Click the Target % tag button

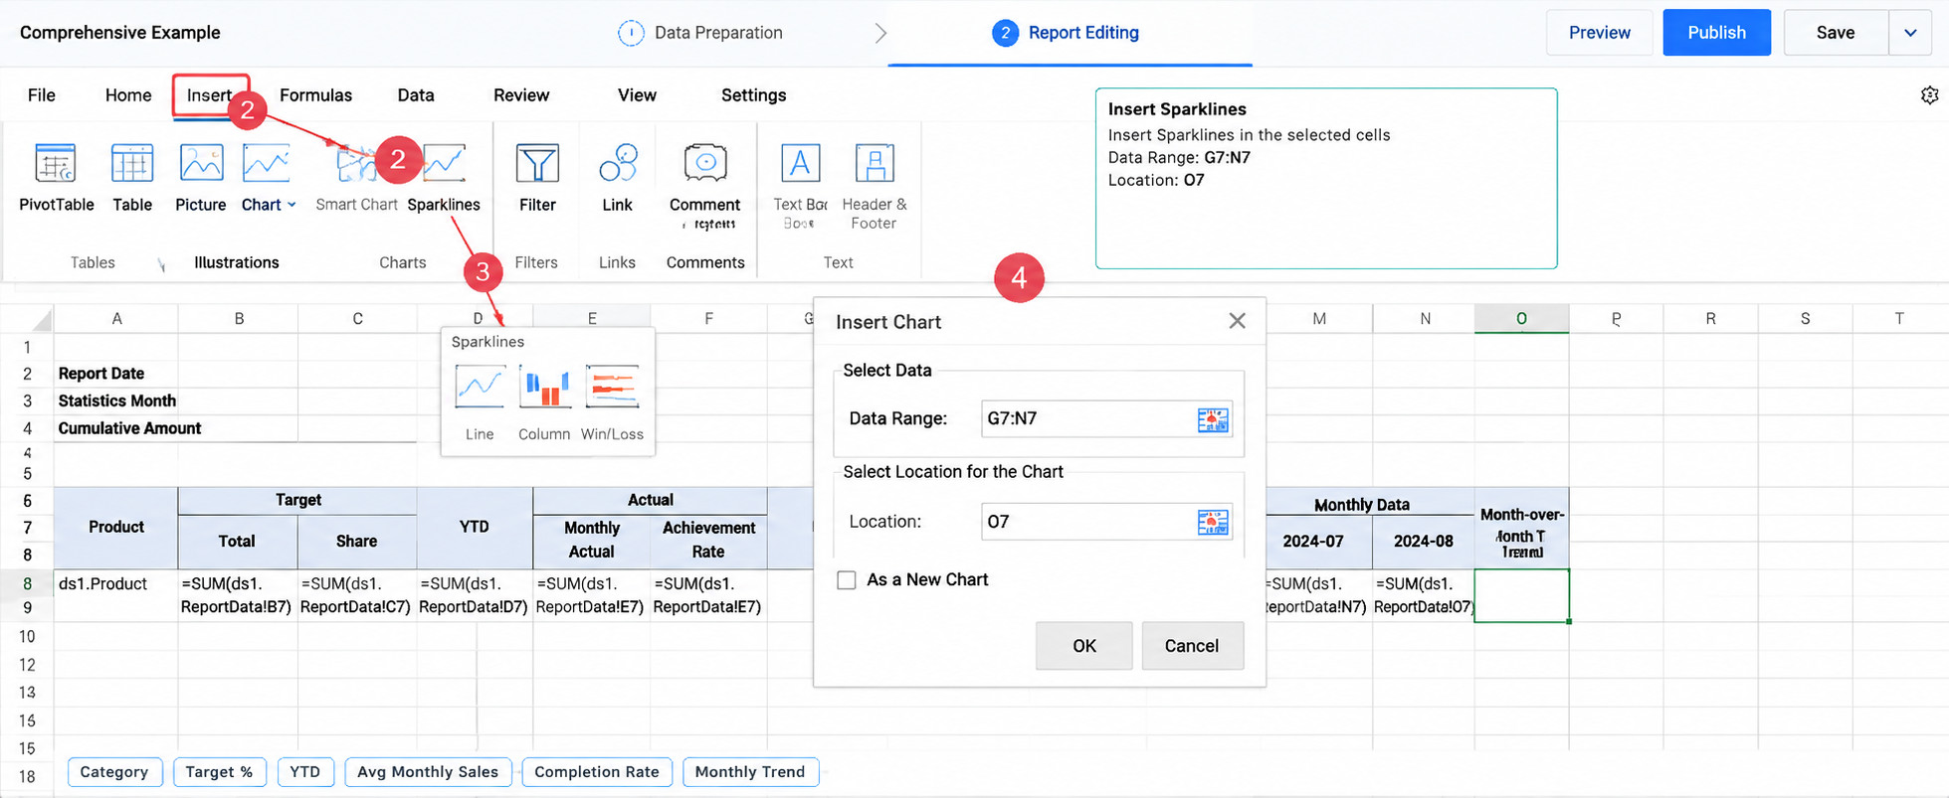(x=219, y=772)
